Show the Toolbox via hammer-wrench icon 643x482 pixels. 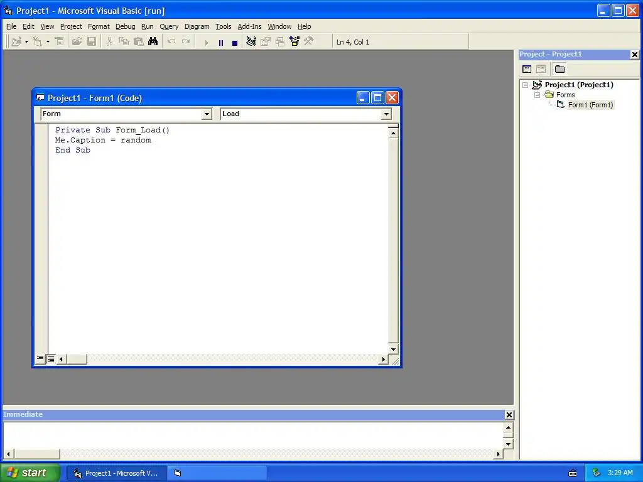309,42
